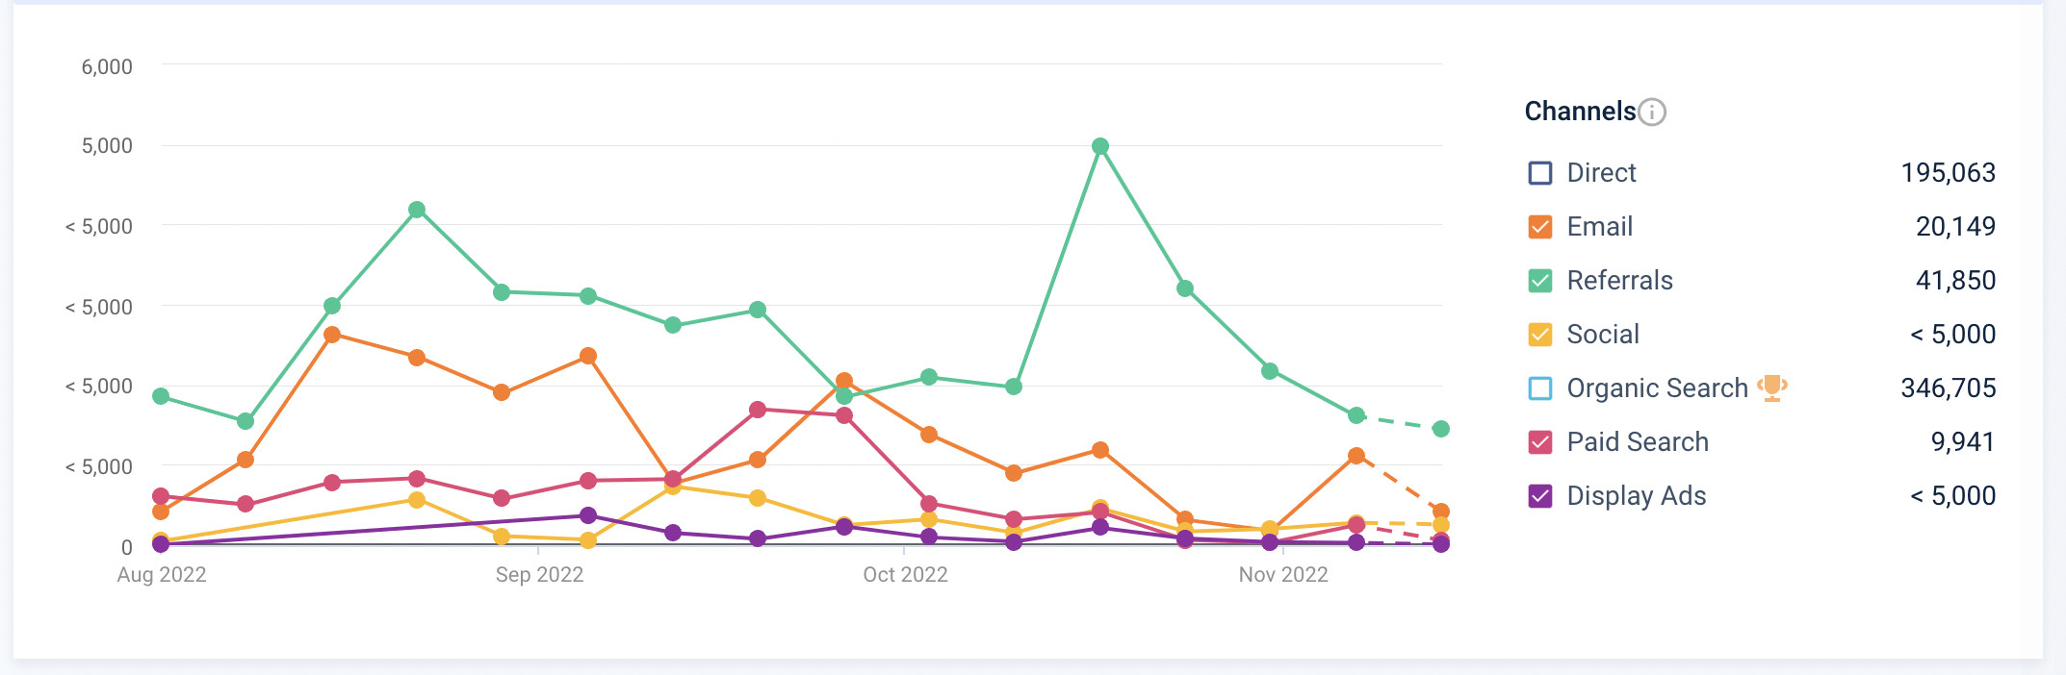The height and width of the screenshot is (675, 2066).
Task: Hide the Referrals channel line
Action: pos(1540,281)
